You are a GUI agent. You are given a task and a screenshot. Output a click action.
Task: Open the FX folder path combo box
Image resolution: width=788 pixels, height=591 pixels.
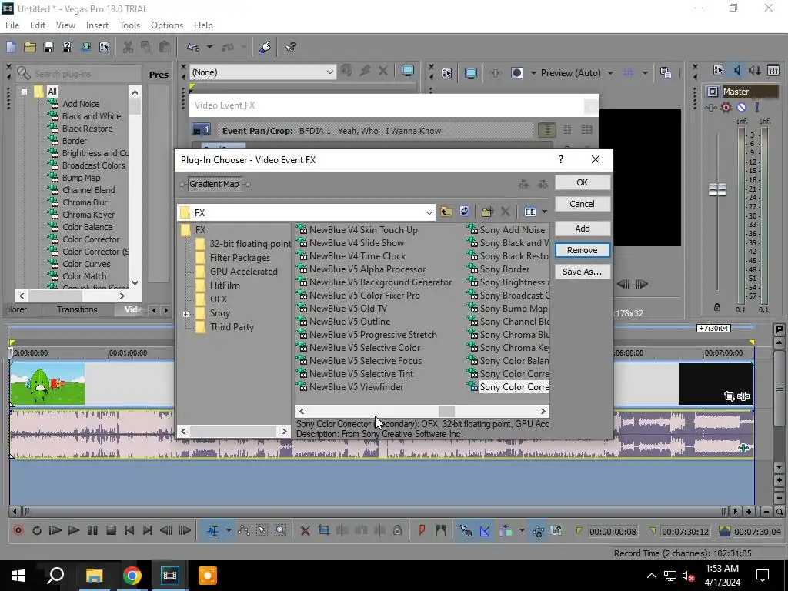(x=306, y=212)
